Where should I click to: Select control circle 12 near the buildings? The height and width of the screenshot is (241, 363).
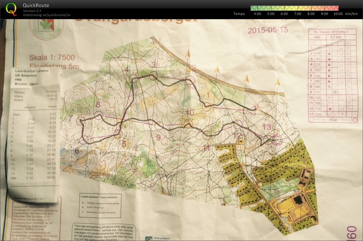tap(238, 124)
